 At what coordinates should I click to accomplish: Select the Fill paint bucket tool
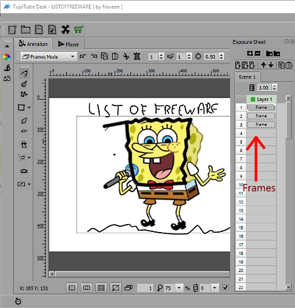(24, 144)
